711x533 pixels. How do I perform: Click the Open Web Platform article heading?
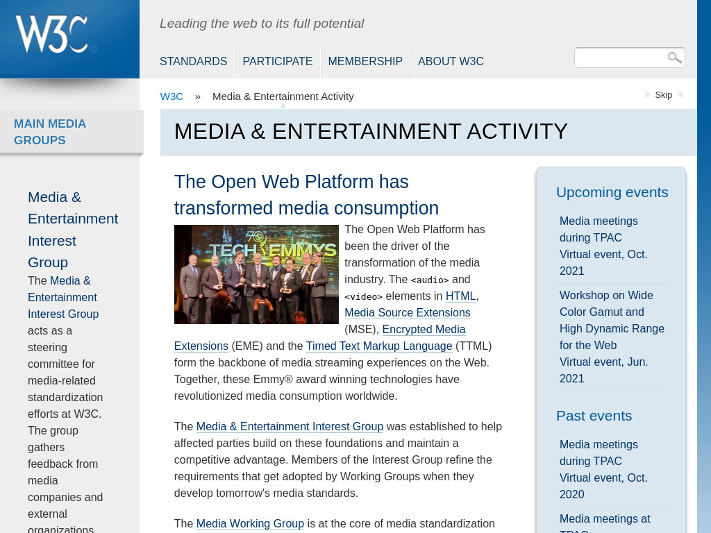[306, 195]
